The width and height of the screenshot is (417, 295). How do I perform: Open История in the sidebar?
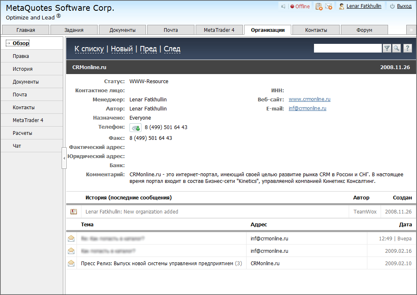(x=32, y=69)
